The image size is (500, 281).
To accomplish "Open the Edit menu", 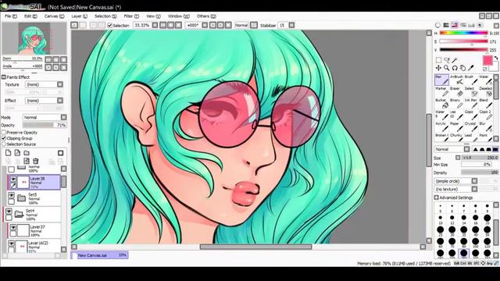I will point(30,16).
